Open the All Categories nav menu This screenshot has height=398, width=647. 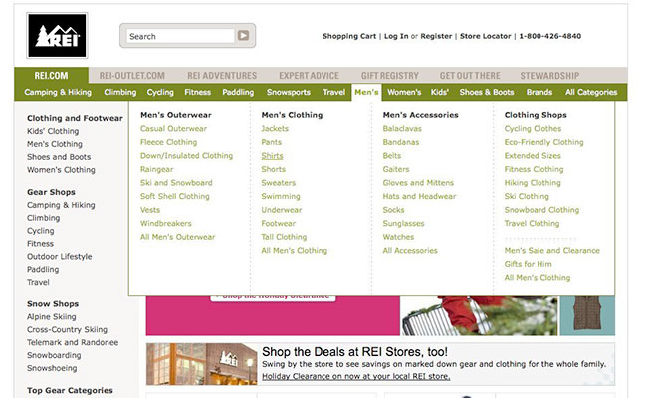[x=591, y=92]
